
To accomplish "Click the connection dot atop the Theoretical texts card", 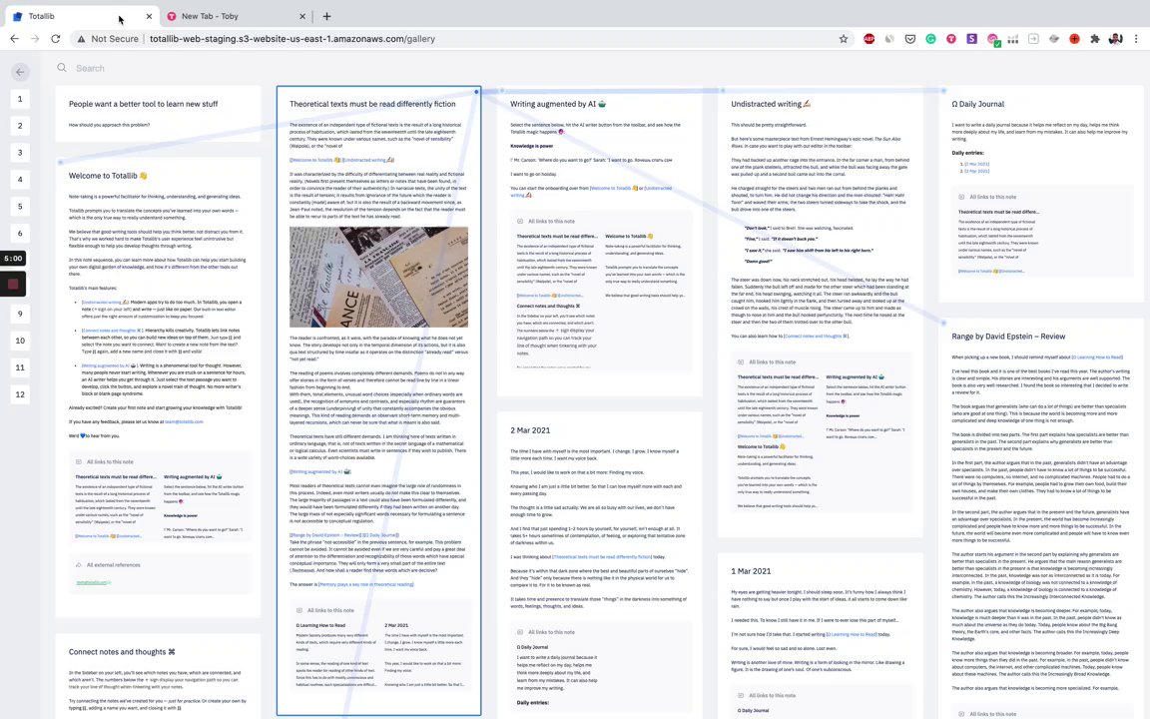I will pyautogui.click(x=477, y=92).
